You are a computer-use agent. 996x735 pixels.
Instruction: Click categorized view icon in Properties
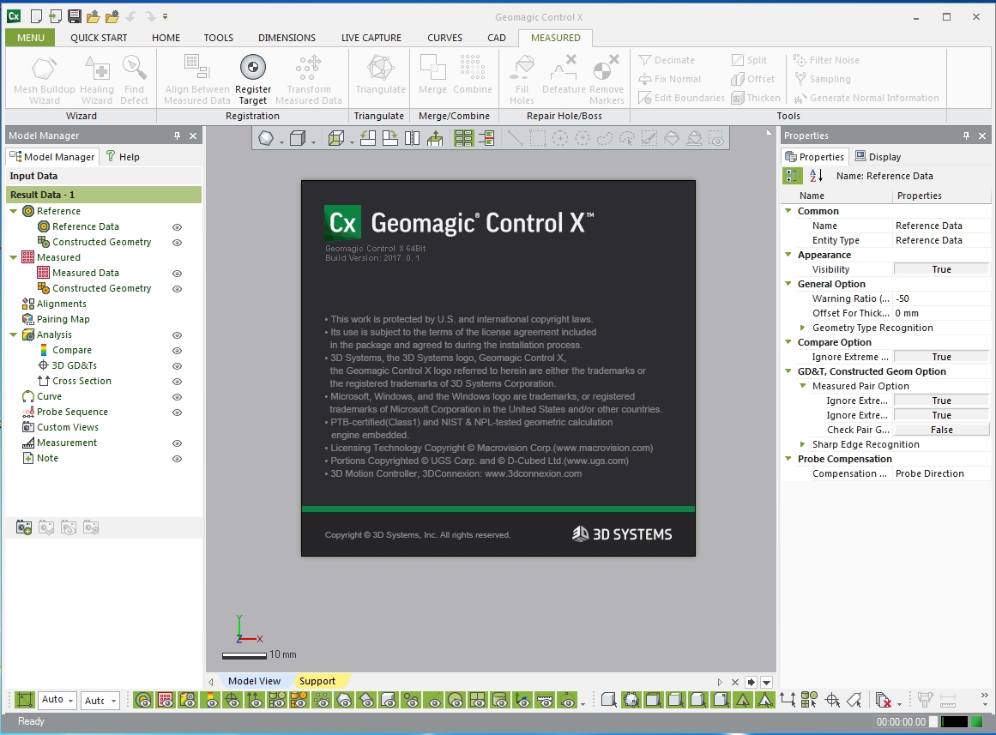[x=792, y=176]
